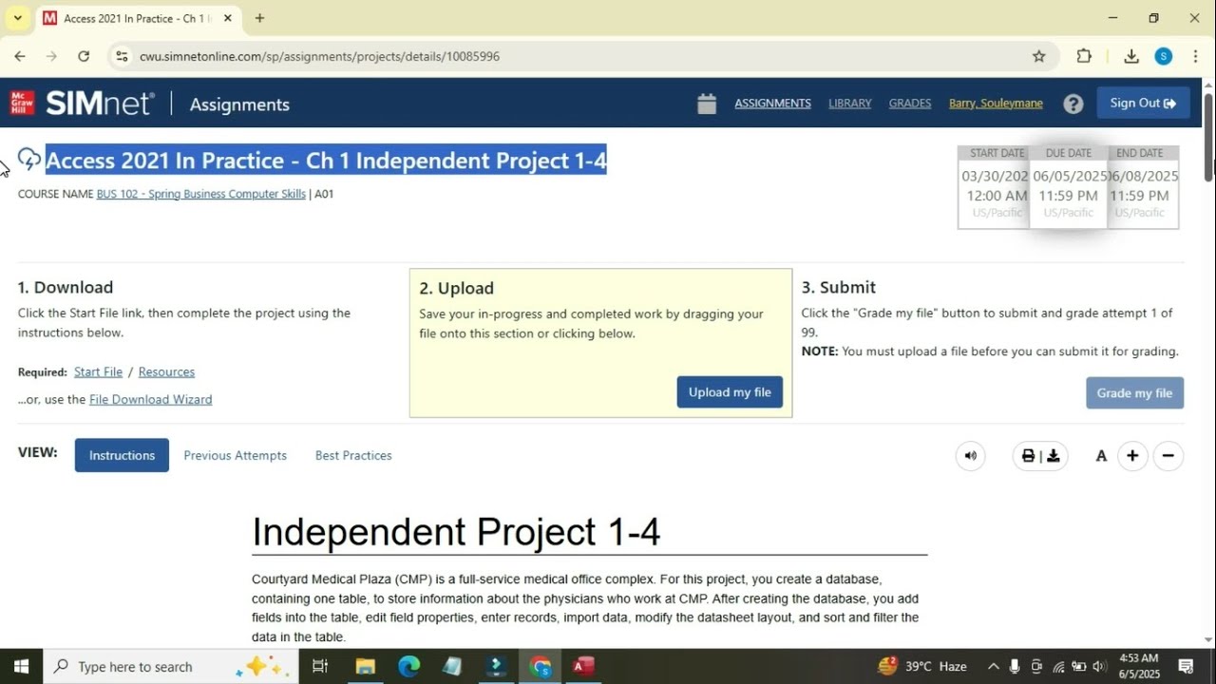Open Task View on the taskbar

[320, 666]
